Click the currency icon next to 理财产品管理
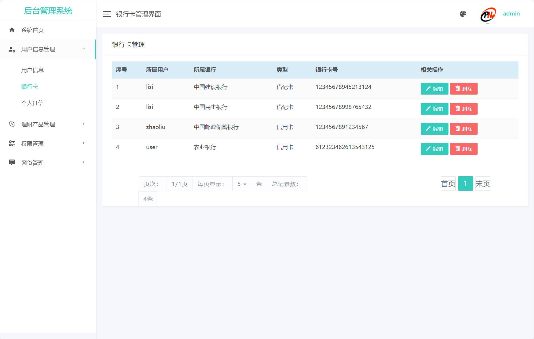Image resolution: width=534 pixels, height=339 pixels. [x=12, y=124]
